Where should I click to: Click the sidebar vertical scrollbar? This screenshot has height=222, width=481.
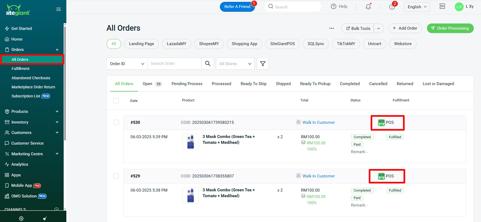[x=65, y=83]
